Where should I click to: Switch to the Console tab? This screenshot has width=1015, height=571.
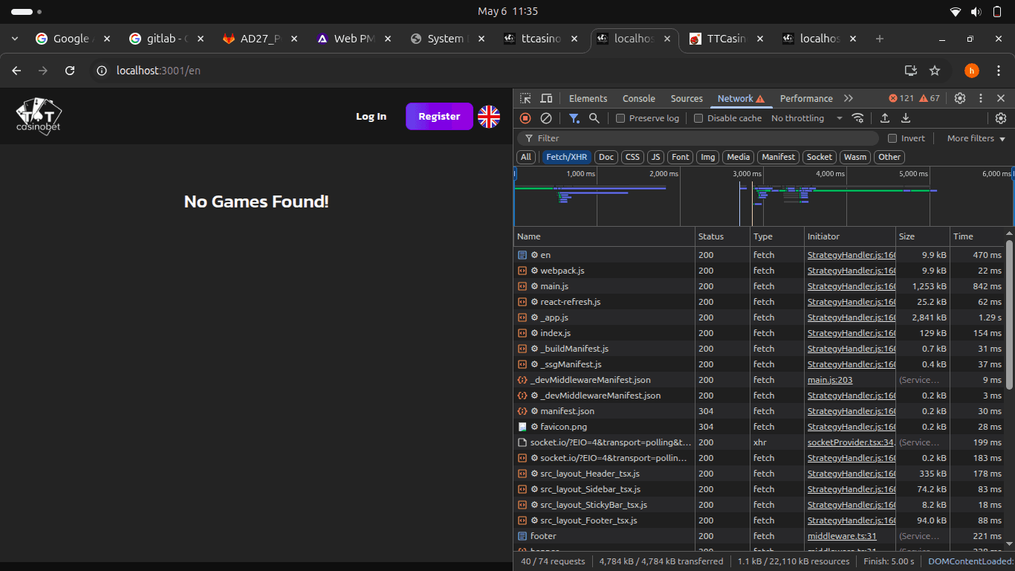click(638, 99)
